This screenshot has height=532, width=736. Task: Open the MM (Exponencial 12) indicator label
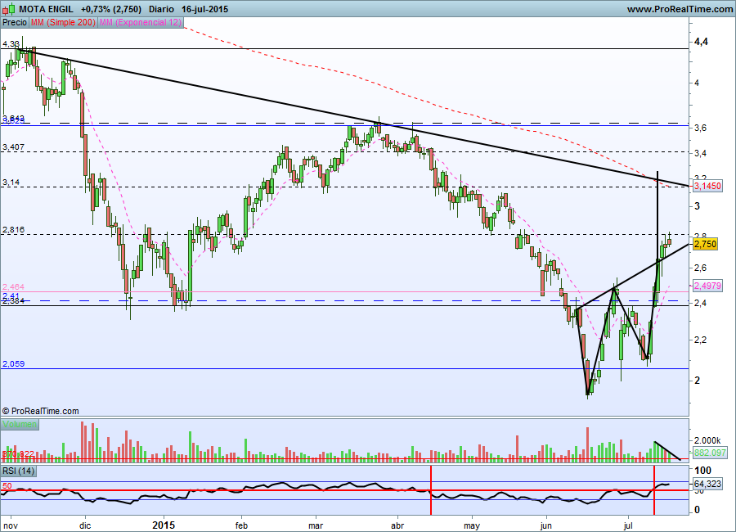pyautogui.click(x=141, y=22)
